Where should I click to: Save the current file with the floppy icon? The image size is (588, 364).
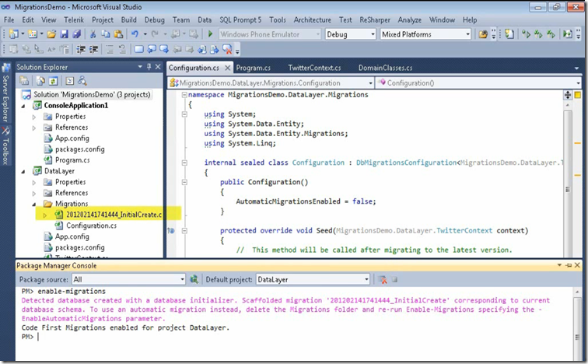[x=64, y=34]
